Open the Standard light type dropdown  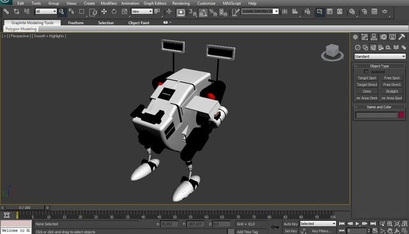(x=380, y=56)
